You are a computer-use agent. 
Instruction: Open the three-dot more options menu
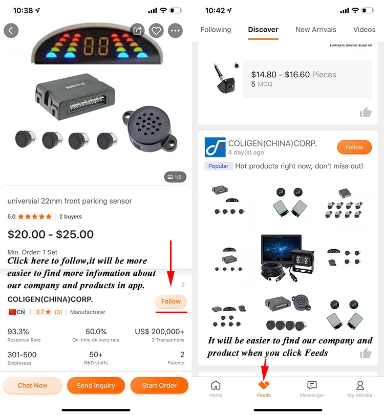pos(175,31)
